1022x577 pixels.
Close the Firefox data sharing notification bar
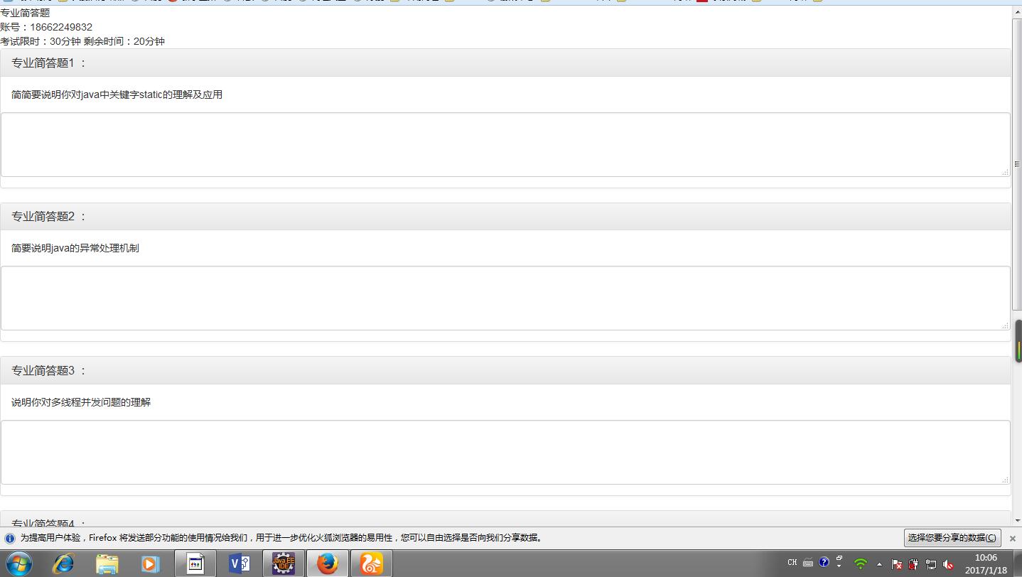[x=1013, y=539]
